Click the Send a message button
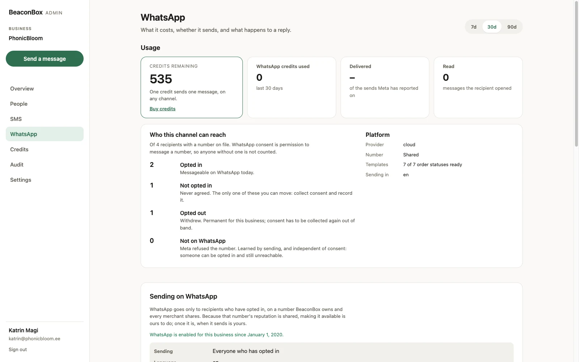579x362 pixels. point(45,59)
